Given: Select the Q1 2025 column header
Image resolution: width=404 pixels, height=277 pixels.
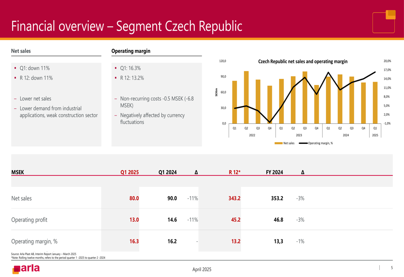Looking at the screenshot, I should (130, 172).
